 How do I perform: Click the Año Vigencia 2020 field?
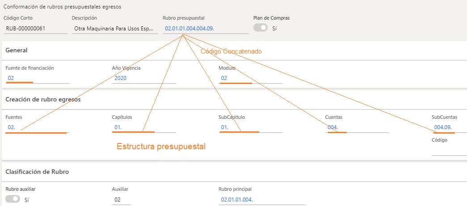[143, 78]
